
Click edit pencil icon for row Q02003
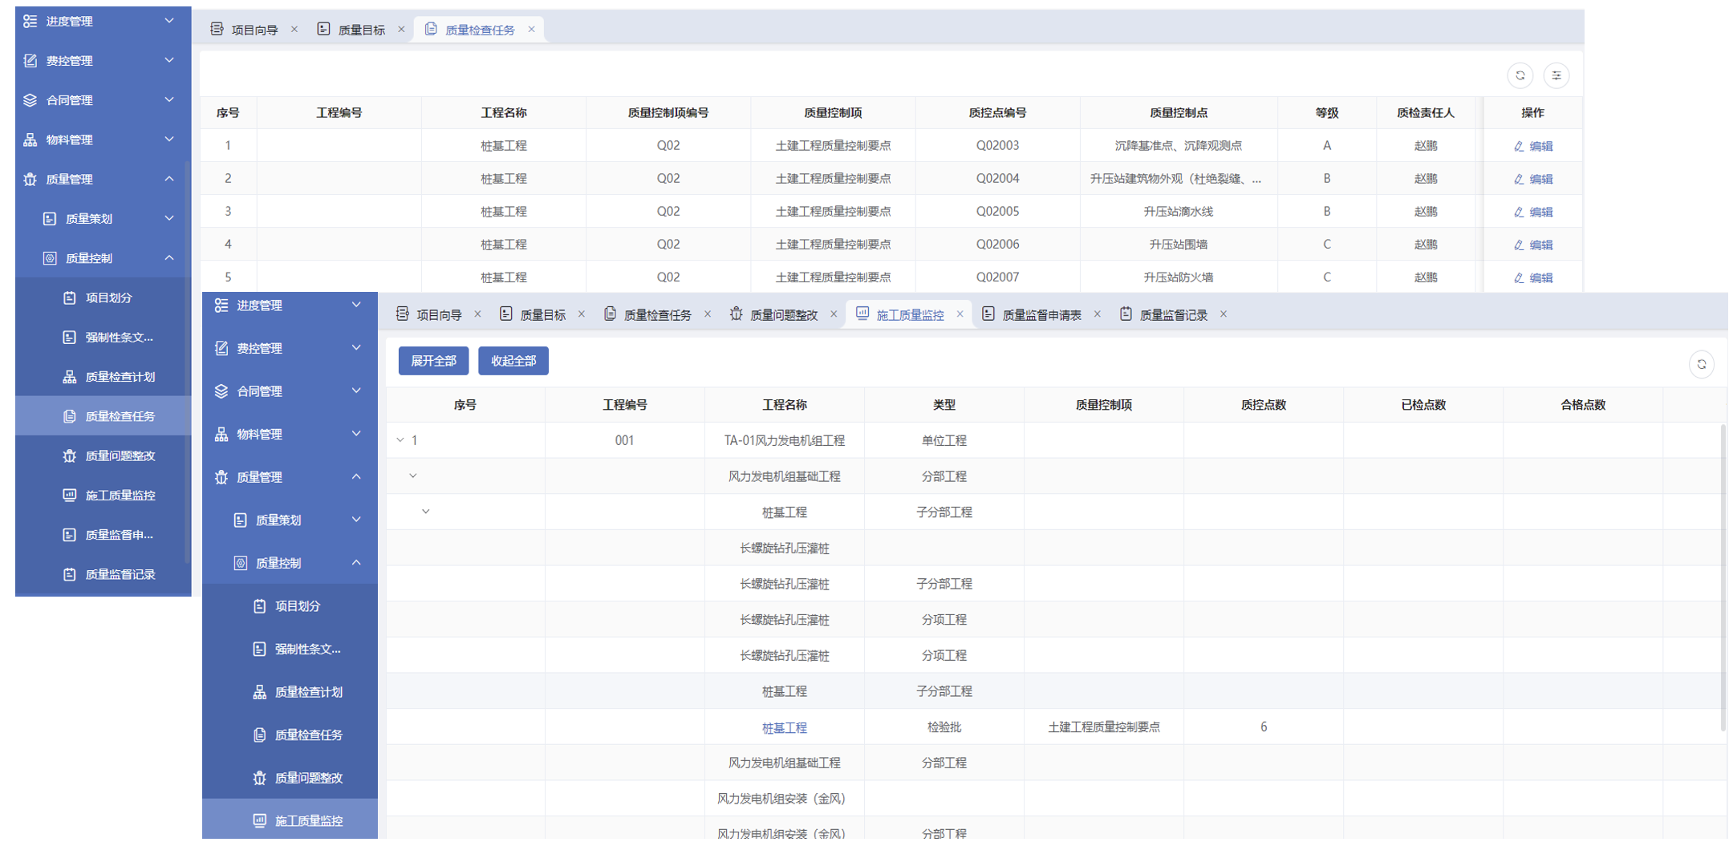coord(1518,146)
